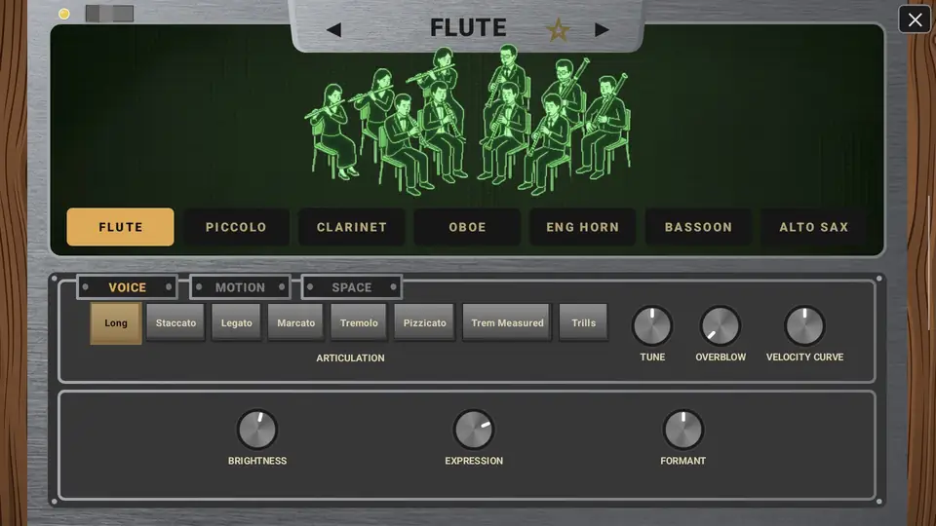
Task: Select the Clarinet instrument
Action: pyautogui.click(x=352, y=227)
